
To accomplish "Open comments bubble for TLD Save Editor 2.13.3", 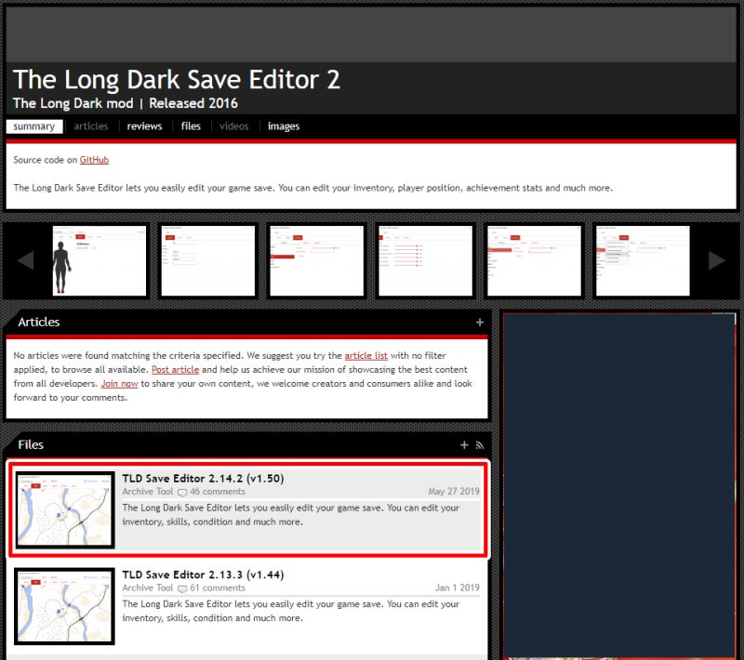I will click(182, 588).
